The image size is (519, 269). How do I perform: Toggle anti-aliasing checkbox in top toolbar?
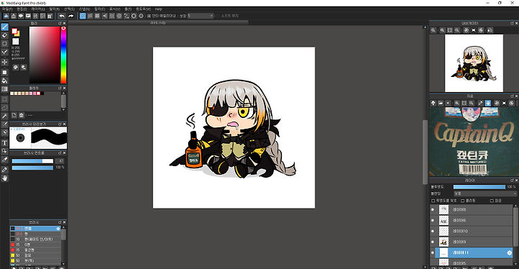149,16
